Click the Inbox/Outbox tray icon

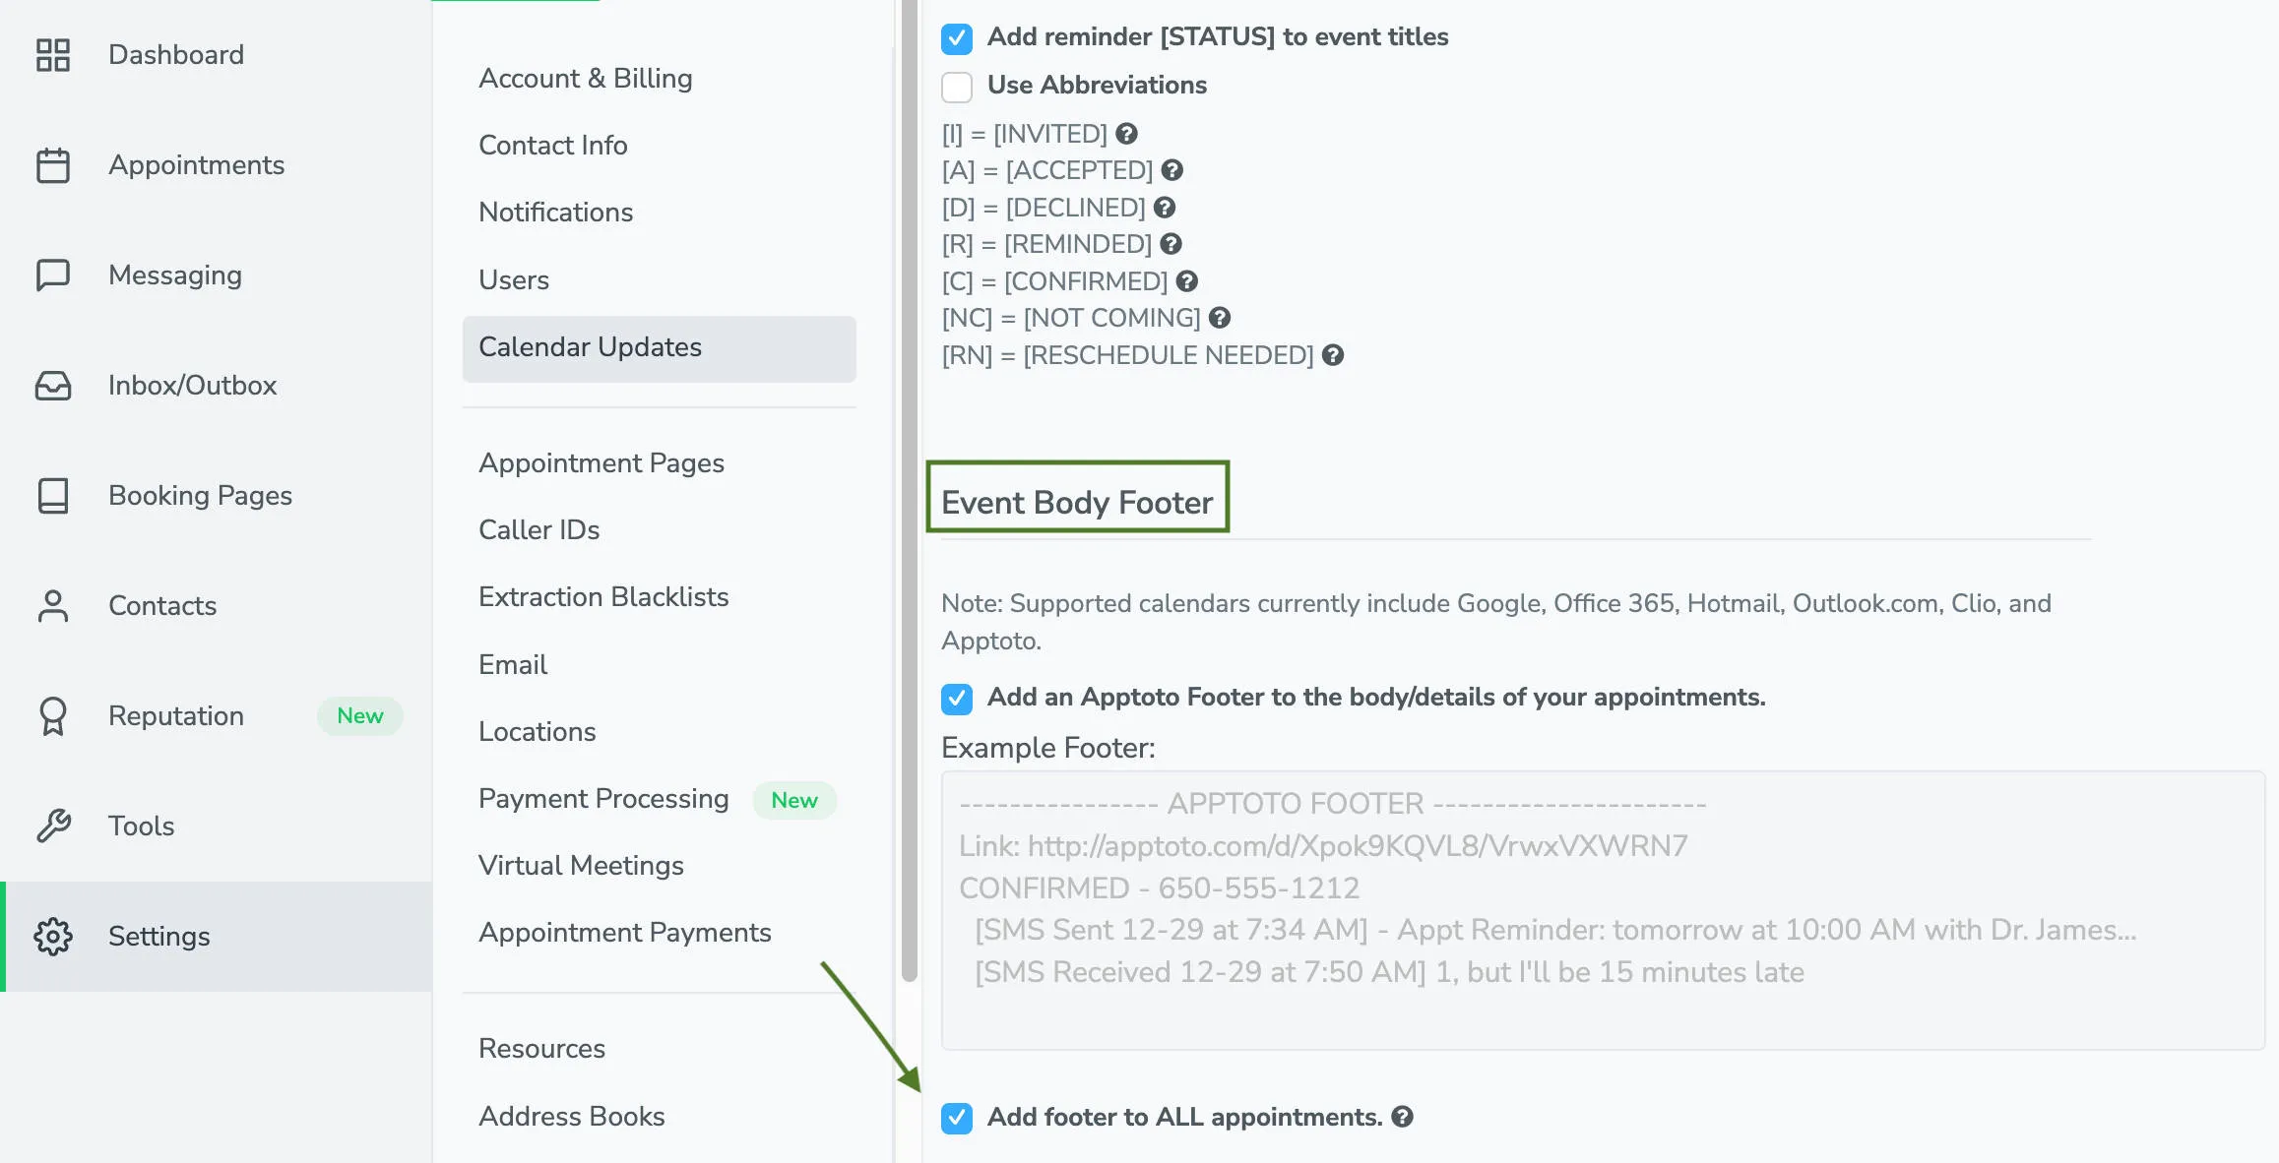click(53, 386)
